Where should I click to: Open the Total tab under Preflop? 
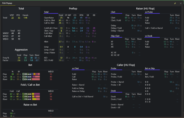tap(46, 12)
